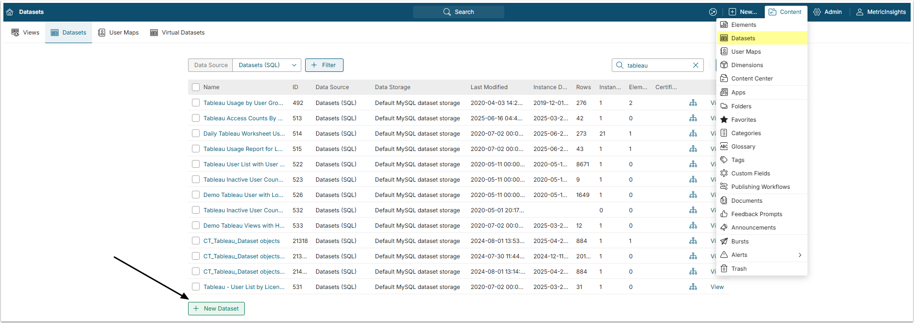This screenshot has width=914, height=323.
Task: Choose Dimensions from the Content menu
Action: tap(747, 65)
